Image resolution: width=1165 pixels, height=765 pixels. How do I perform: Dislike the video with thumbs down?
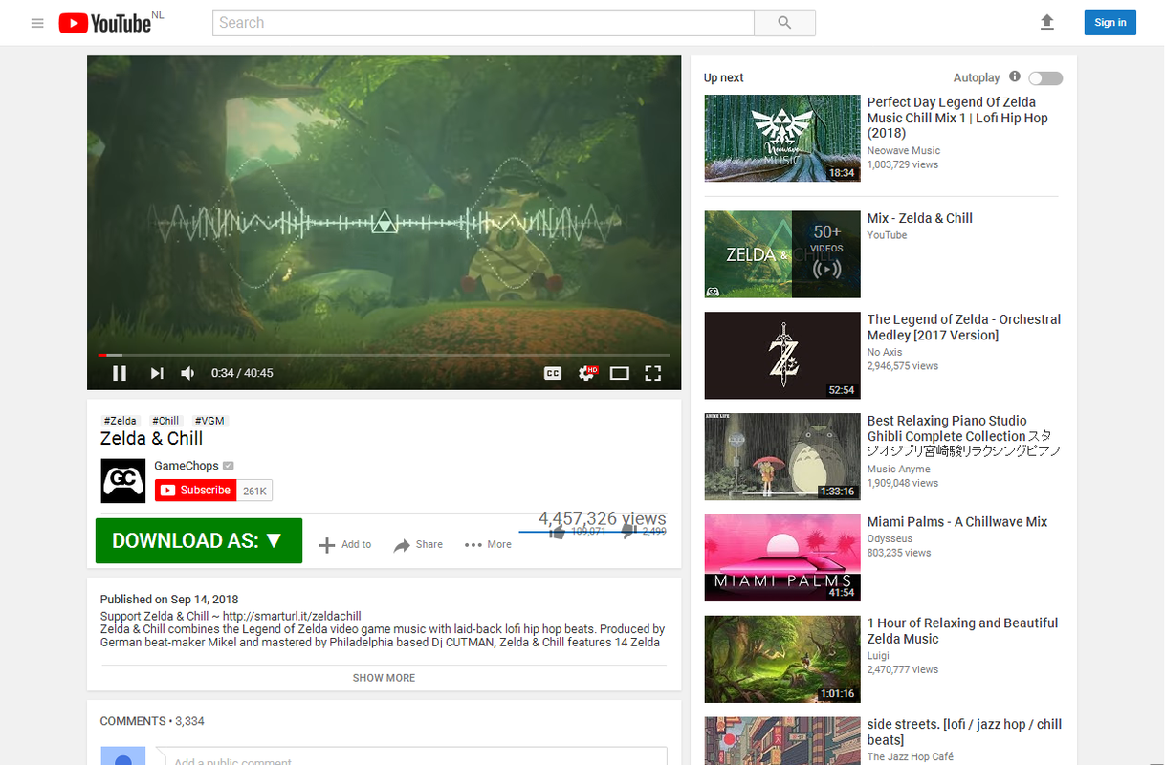click(629, 530)
